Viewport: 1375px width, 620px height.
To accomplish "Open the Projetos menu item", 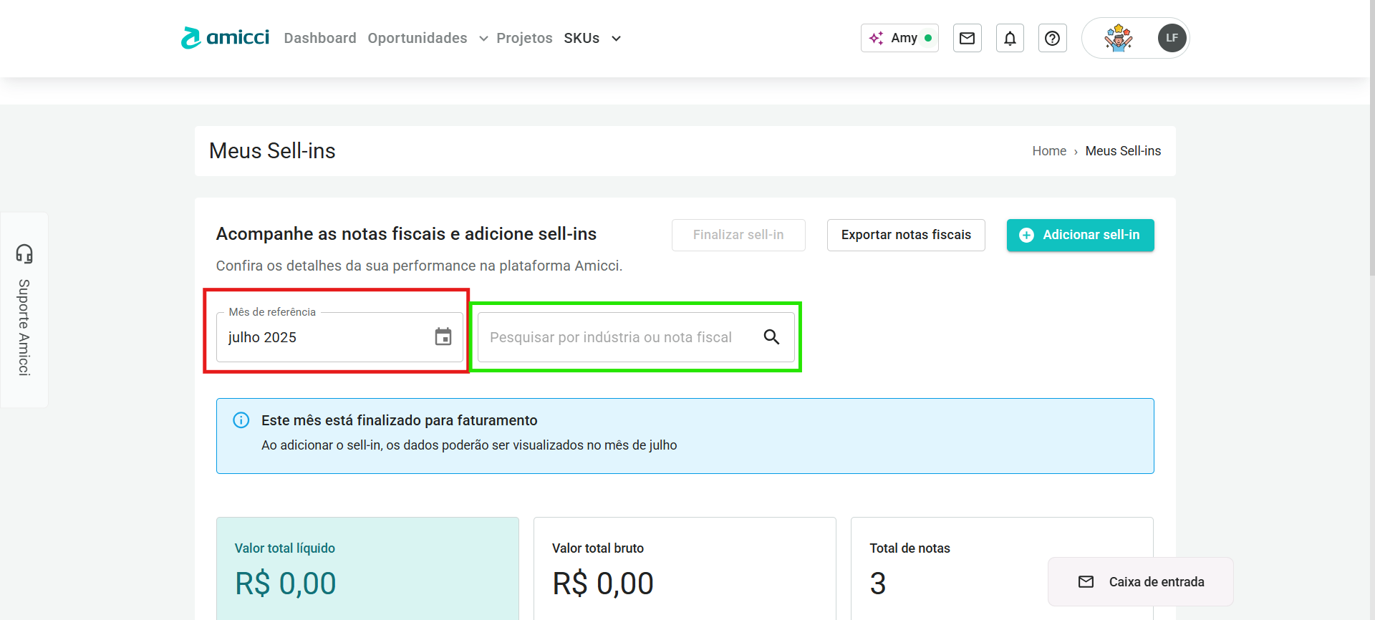I will point(524,38).
